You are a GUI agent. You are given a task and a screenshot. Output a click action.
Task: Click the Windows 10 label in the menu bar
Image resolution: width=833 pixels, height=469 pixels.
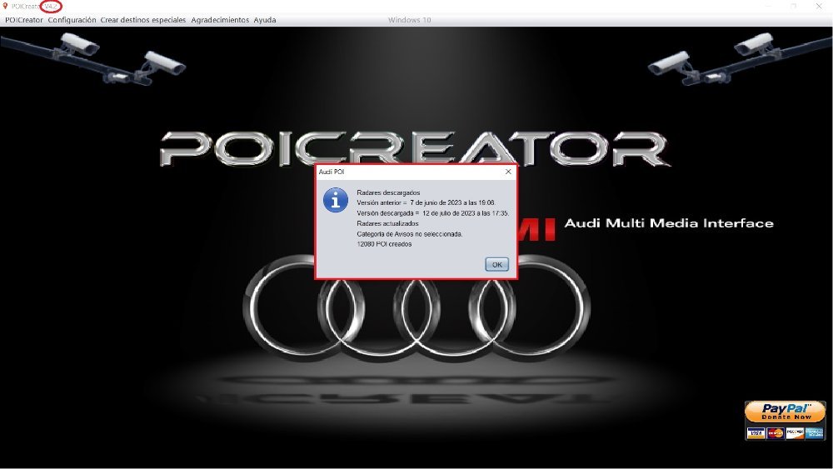[410, 20]
